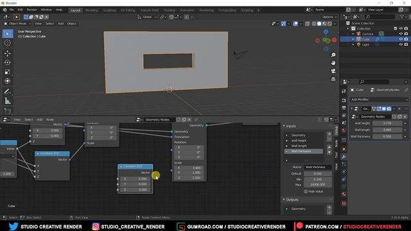Click the Blender logo menu icon

click(x=4, y=10)
